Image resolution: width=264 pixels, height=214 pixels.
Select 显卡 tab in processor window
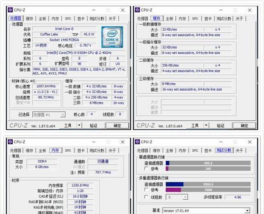click(x=81, y=18)
